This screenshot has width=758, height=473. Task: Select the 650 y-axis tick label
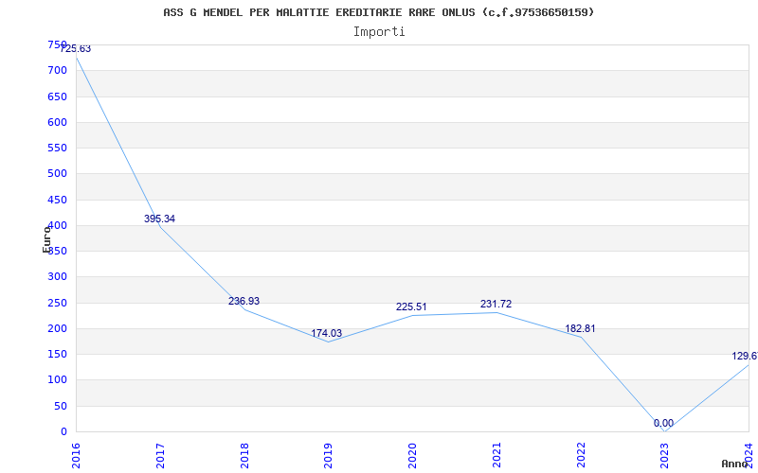(x=57, y=96)
